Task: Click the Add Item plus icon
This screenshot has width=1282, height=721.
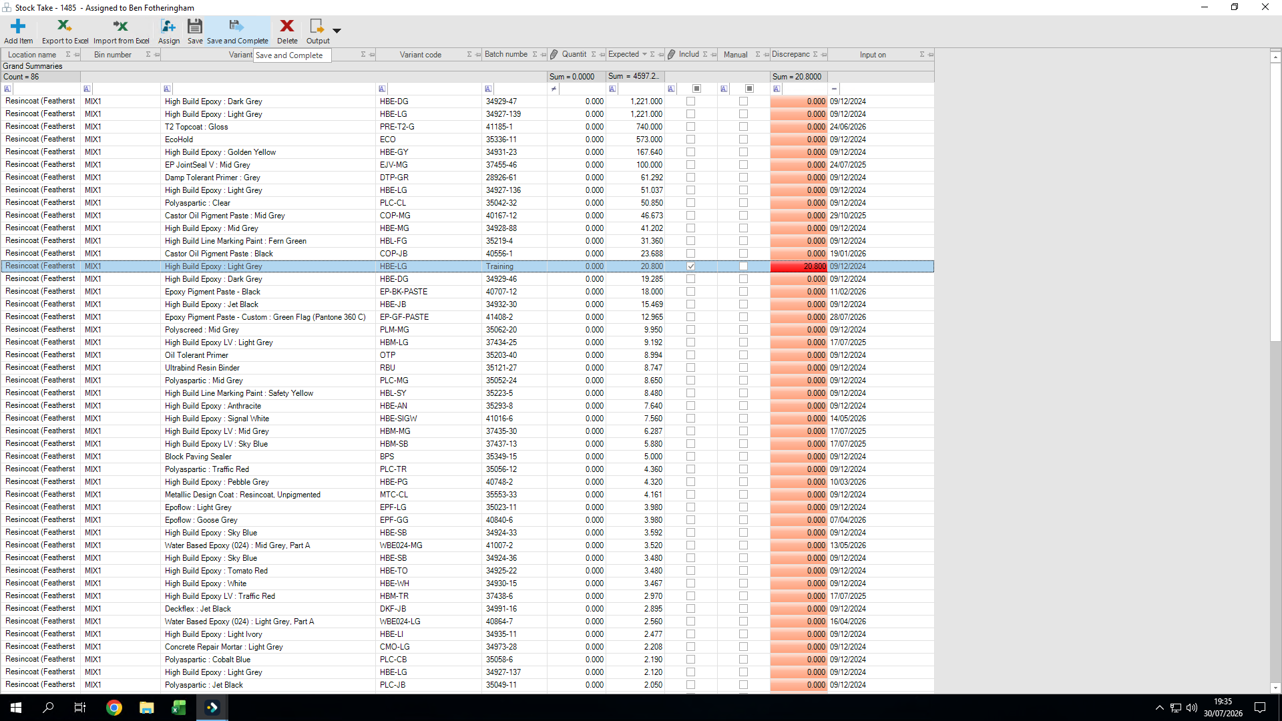Action: tap(18, 26)
